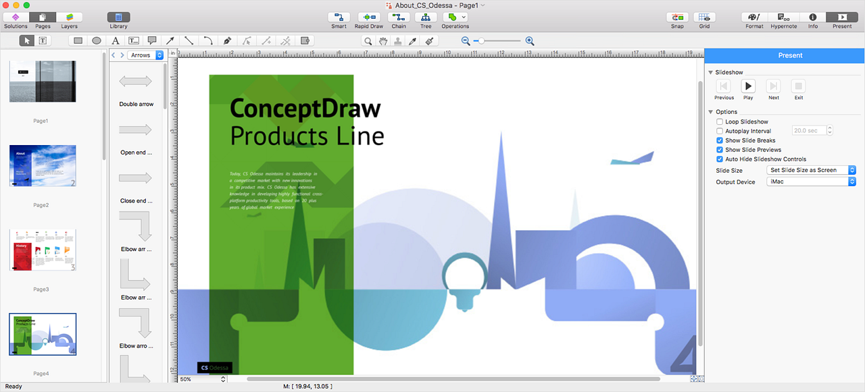Screen dimensions: 865x392
Task: Open the 50% zoom level dropdown
Action: pos(202,380)
